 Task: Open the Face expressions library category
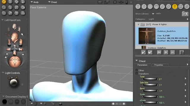coord(150,6)
